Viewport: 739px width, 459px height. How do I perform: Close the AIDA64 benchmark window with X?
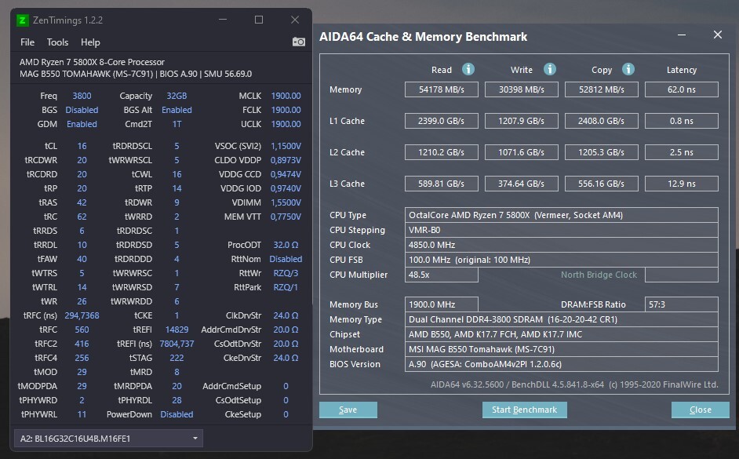pos(717,35)
